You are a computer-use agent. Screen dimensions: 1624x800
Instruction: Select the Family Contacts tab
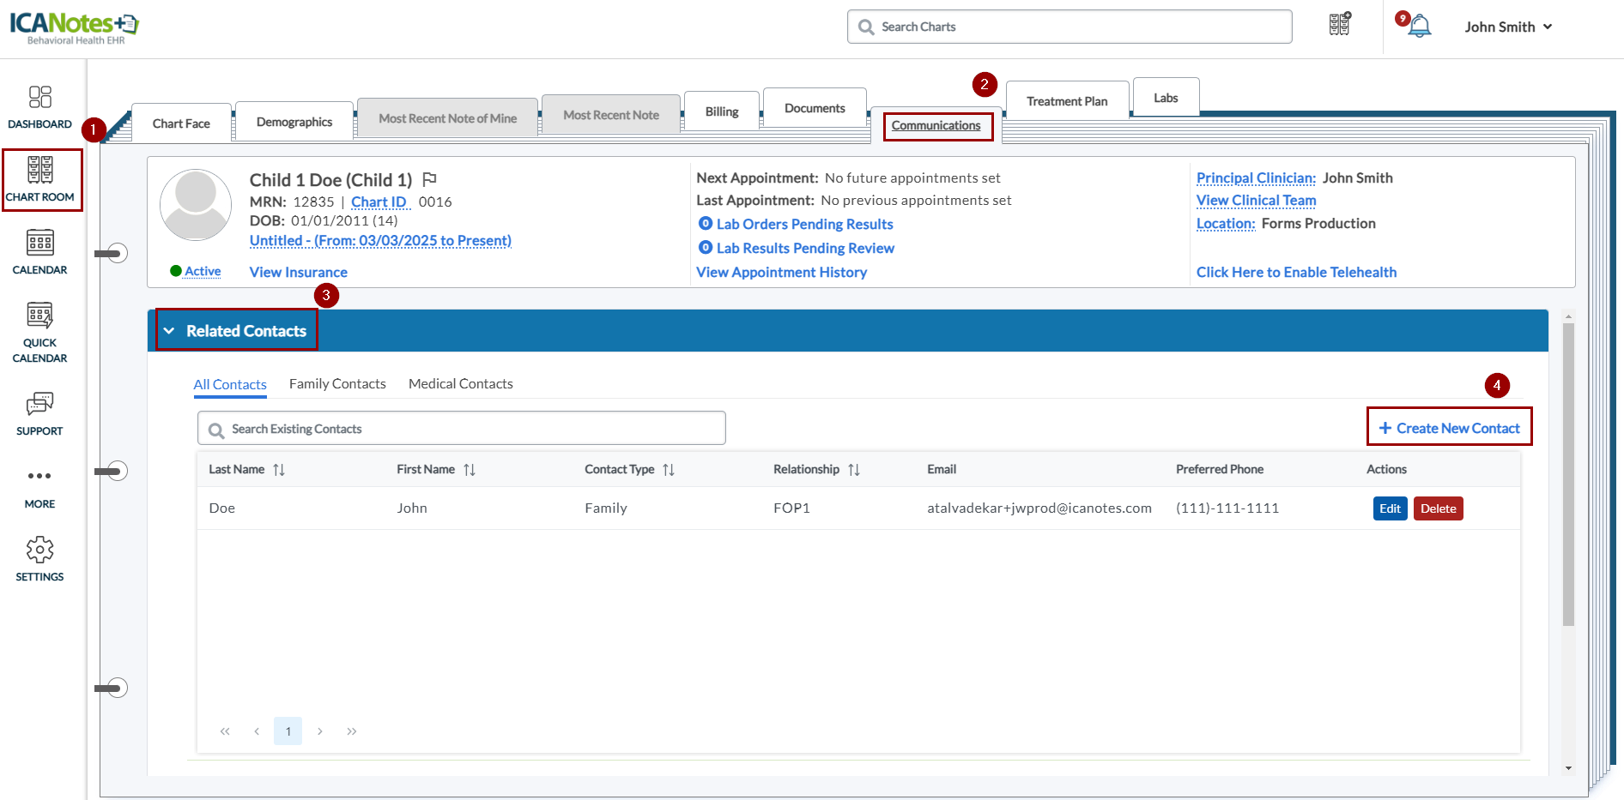click(337, 384)
